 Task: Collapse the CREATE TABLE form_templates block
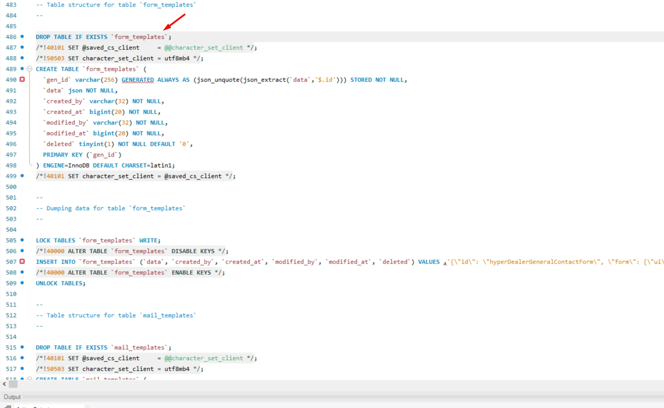29,69
